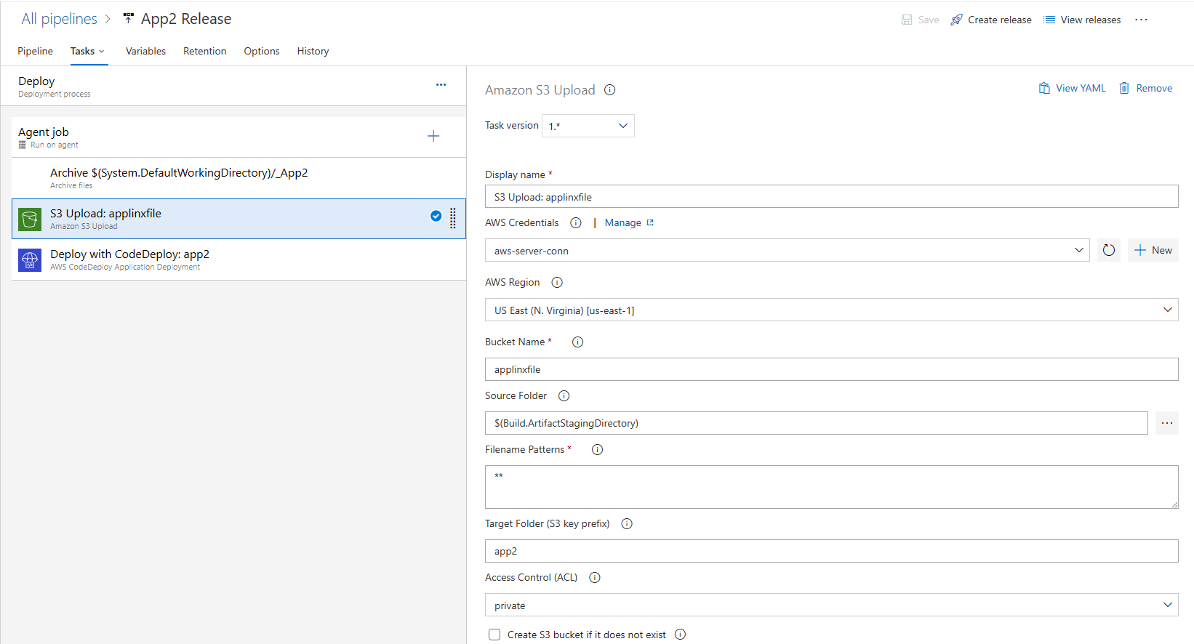This screenshot has height=644, width=1194.
Task: Show info for Create S3 bucket option
Action: point(680,635)
